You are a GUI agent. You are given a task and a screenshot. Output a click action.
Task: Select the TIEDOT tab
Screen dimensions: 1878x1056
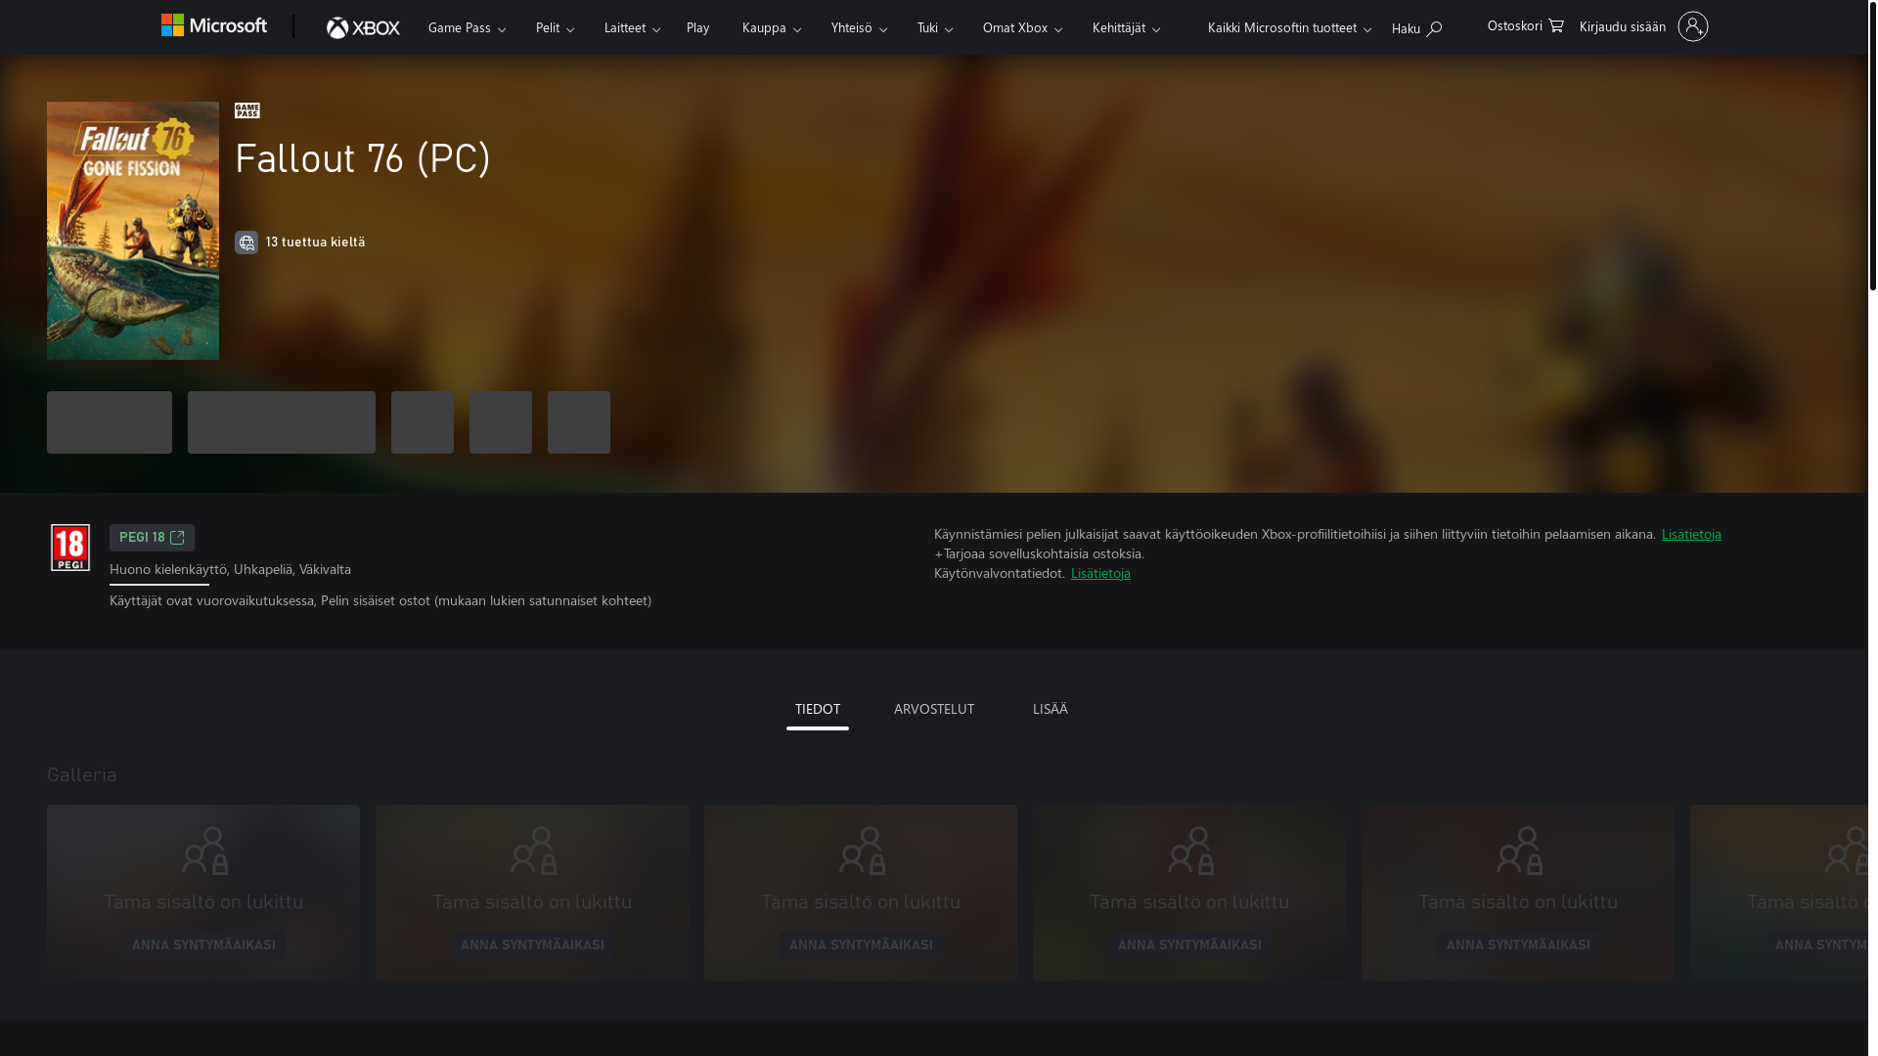818,709
